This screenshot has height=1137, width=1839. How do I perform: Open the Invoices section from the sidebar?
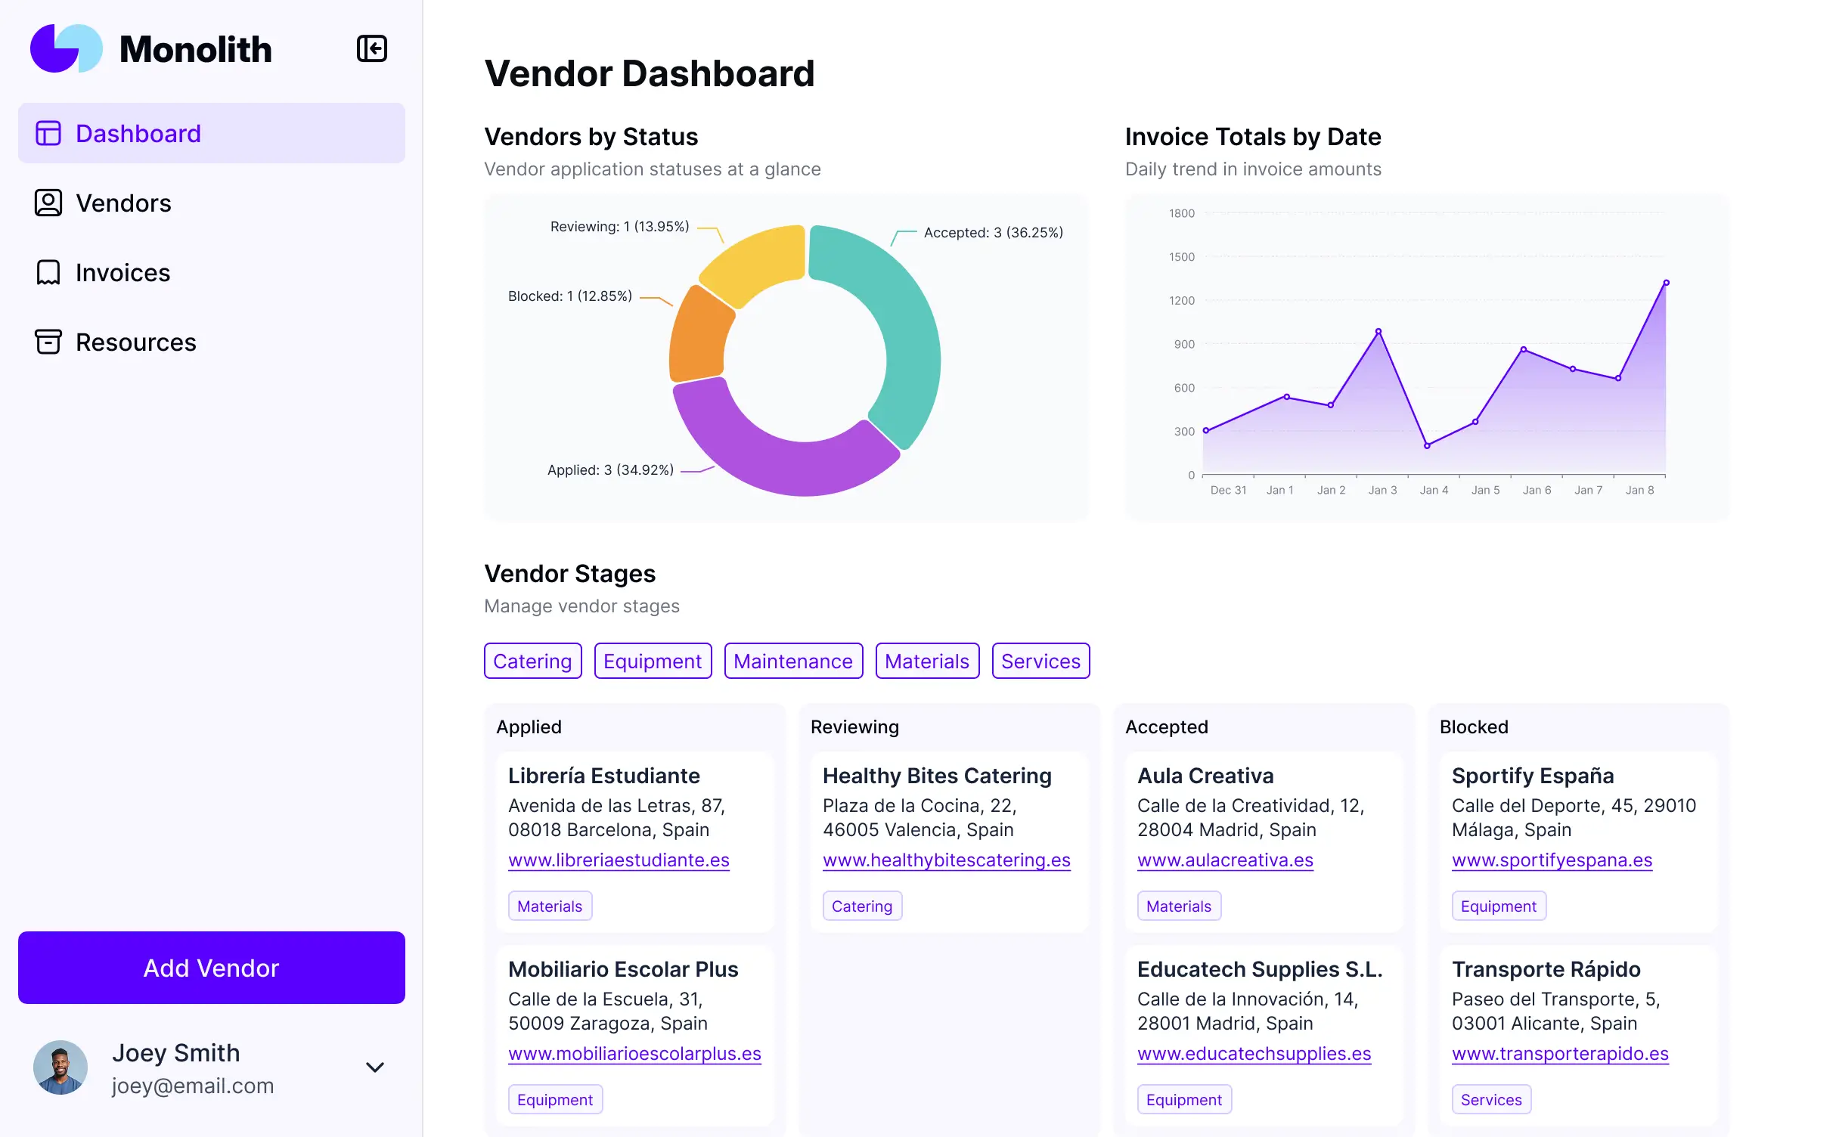122,272
